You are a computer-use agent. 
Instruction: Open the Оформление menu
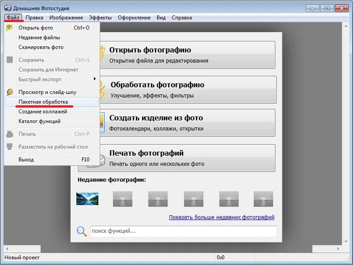134,18
